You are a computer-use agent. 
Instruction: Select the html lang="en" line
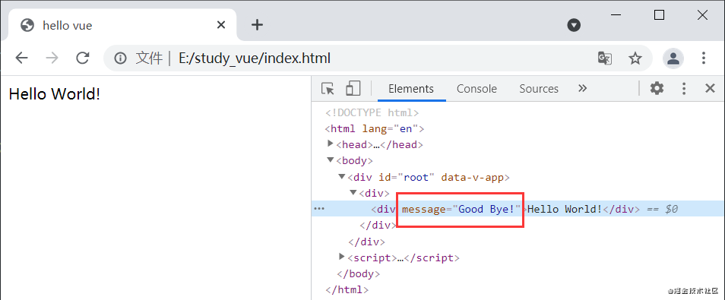click(375, 128)
